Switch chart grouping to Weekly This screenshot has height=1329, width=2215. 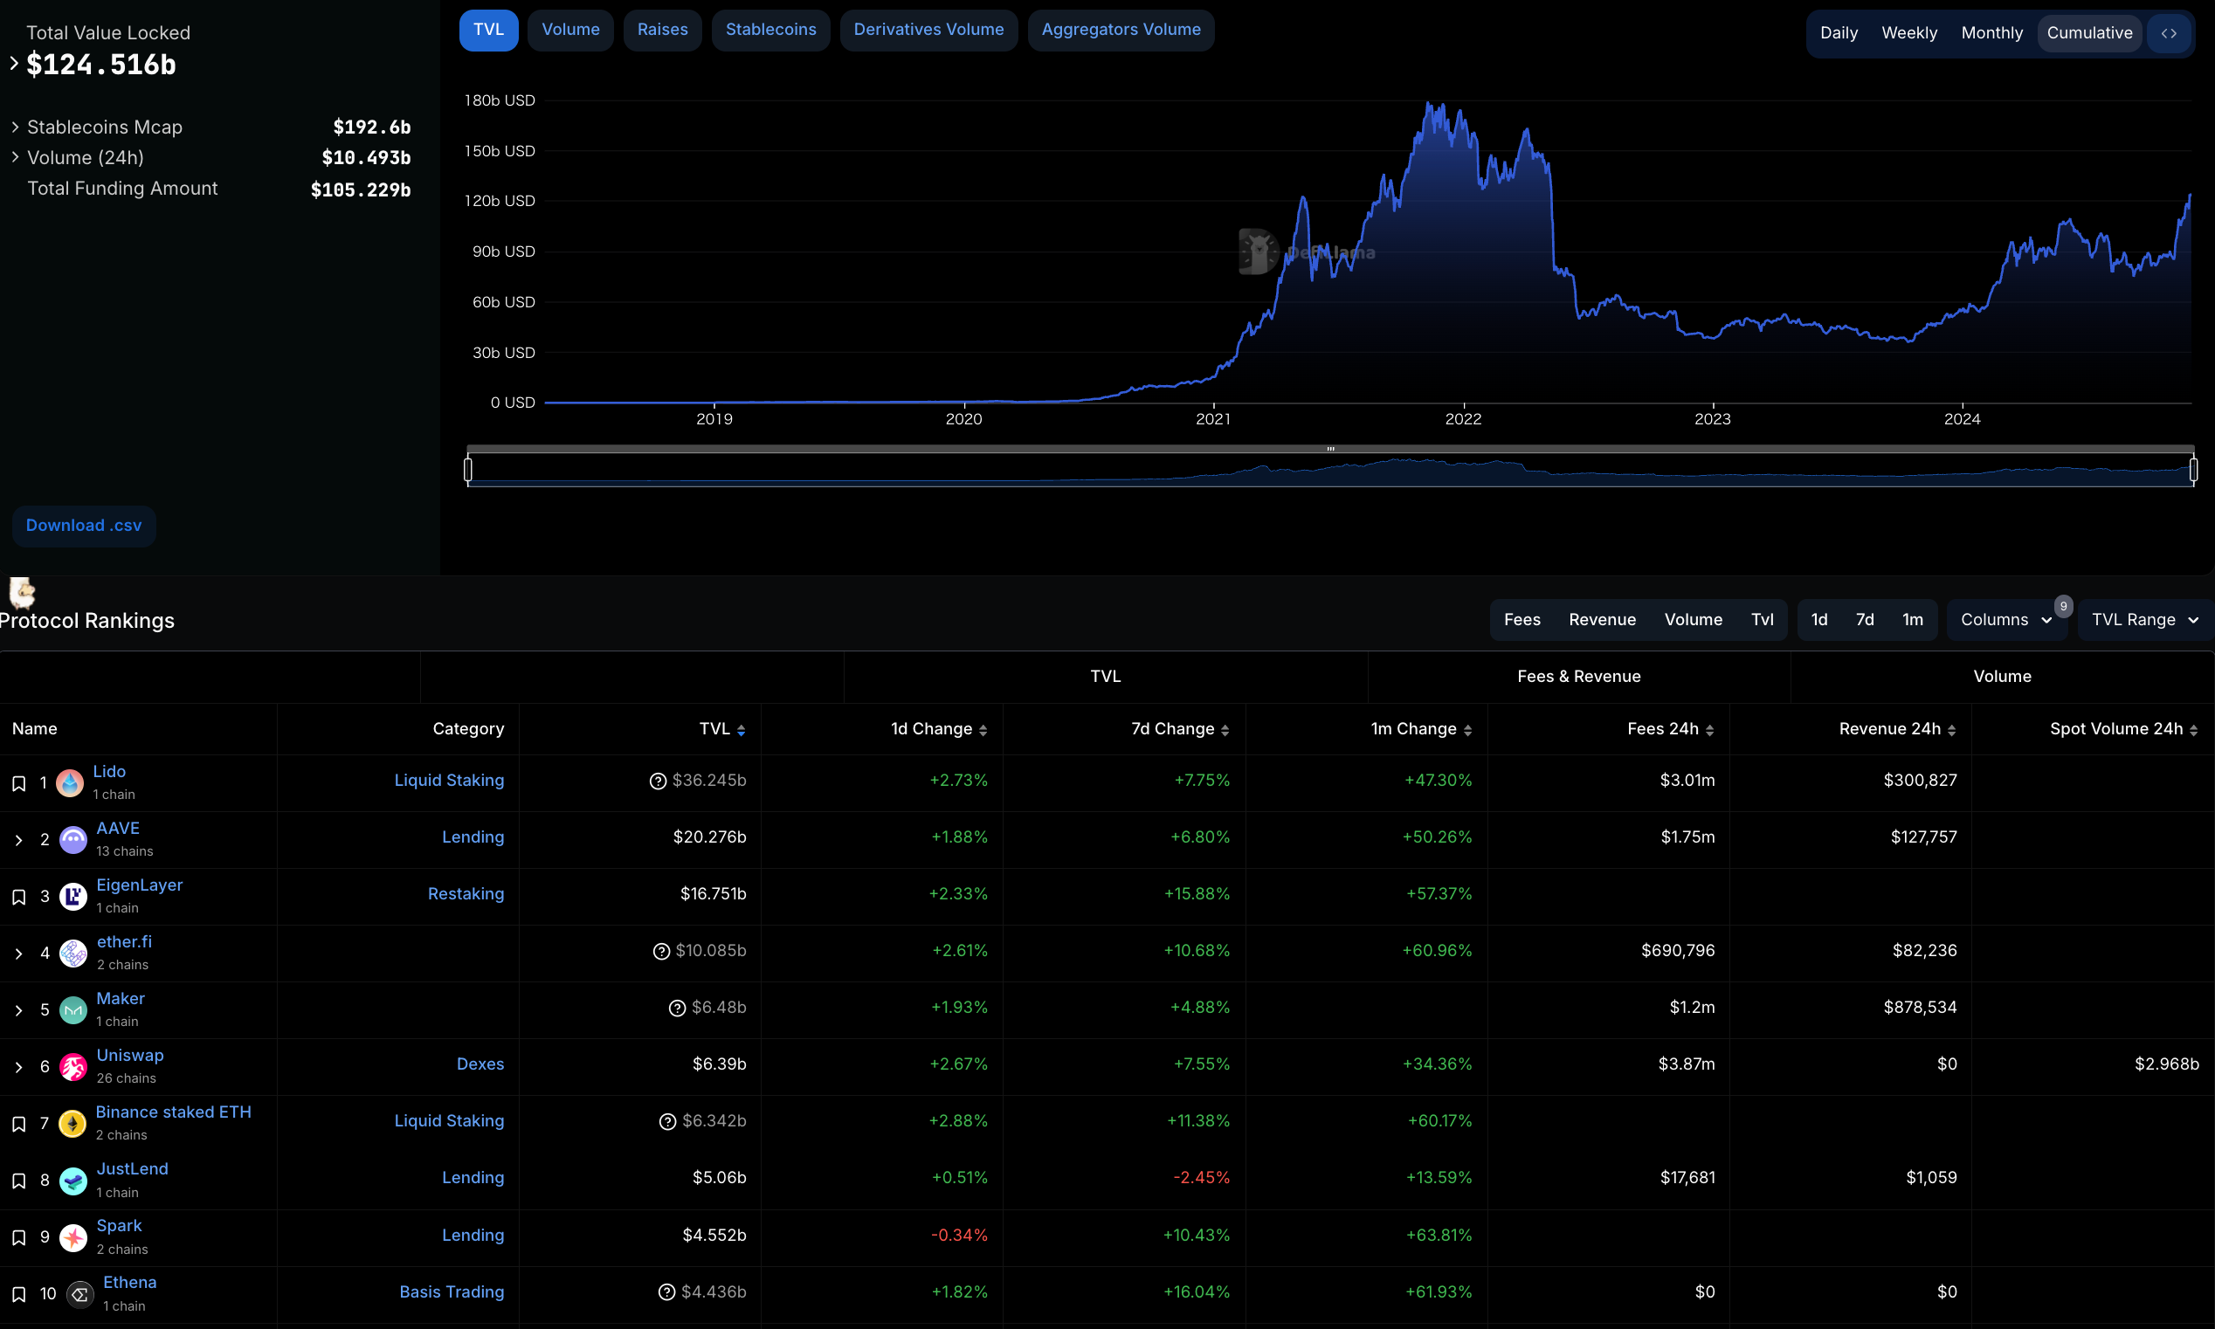click(1908, 33)
